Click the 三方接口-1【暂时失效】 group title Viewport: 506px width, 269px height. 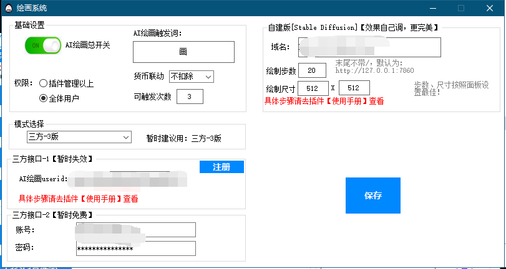pos(52,159)
